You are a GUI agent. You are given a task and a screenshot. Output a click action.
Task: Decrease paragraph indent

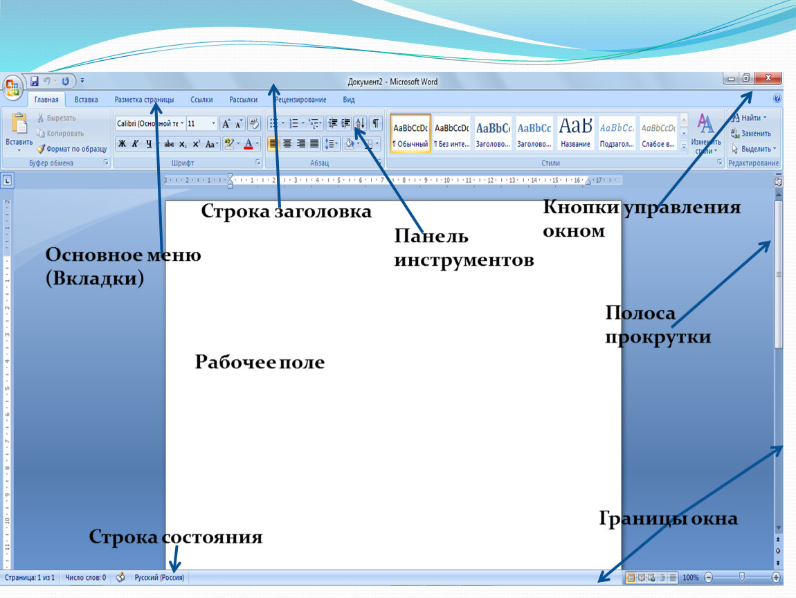pyautogui.click(x=332, y=123)
